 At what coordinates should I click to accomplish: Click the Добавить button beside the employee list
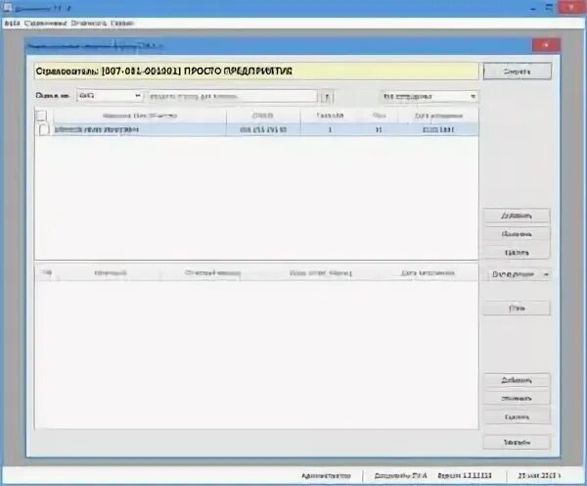[x=517, y=216]
